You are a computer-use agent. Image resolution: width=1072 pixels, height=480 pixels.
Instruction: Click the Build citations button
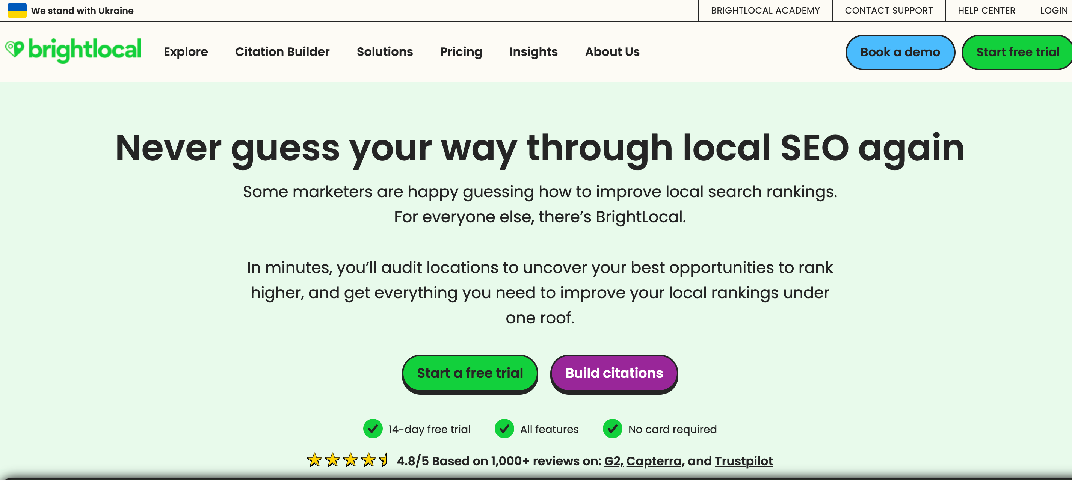(613, 373)
